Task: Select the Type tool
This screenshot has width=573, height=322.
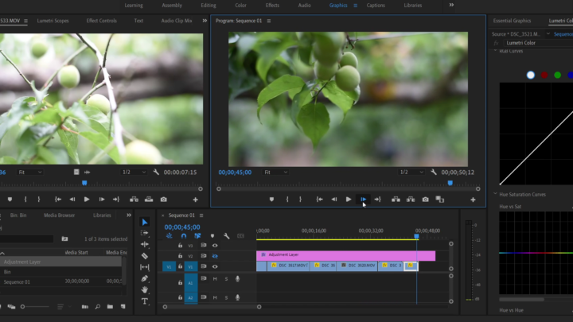Action: pyautogui.click(x=145, y=301)
